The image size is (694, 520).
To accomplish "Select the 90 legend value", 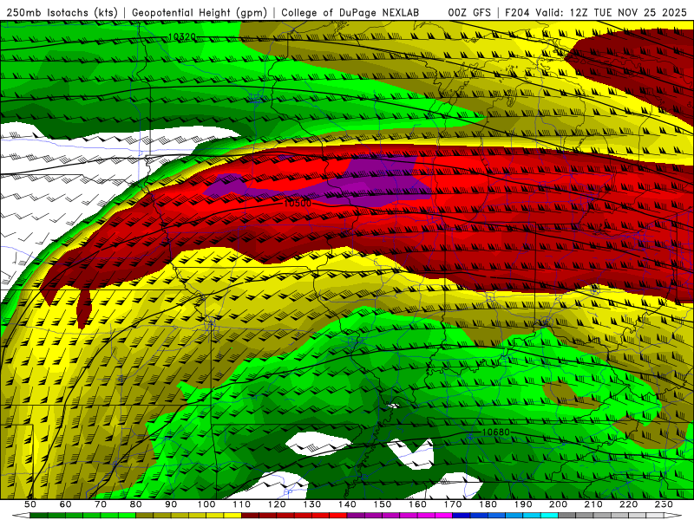I will click(171, 504).
